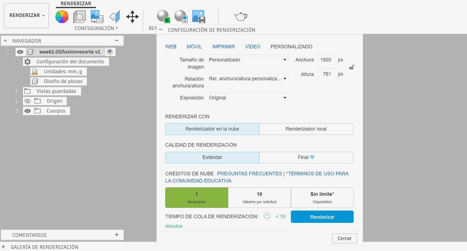This screenshot has height=251, width=467.
Task: Select the Texture Map Controls icon
Action: (115, 17)
